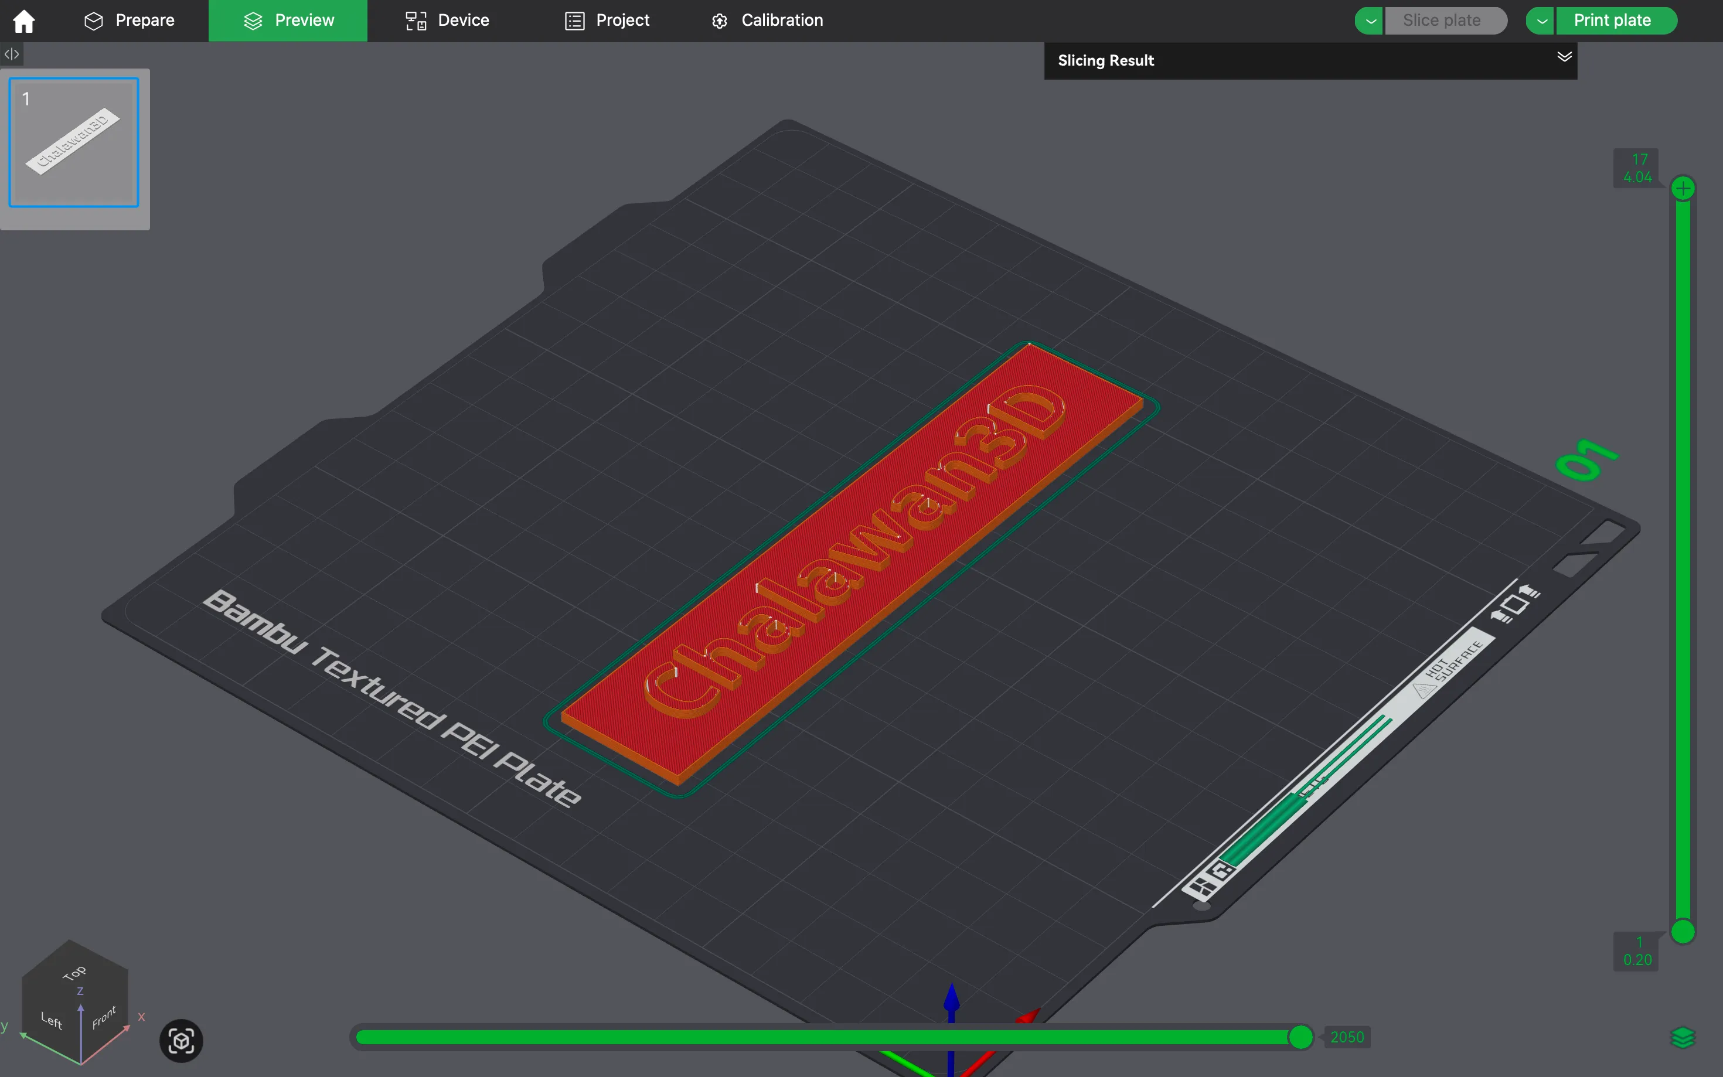The width and height of the screenshot is (1723, 1077).
Task: Switch to the Prepare tab
Action: tap(130, 21)
